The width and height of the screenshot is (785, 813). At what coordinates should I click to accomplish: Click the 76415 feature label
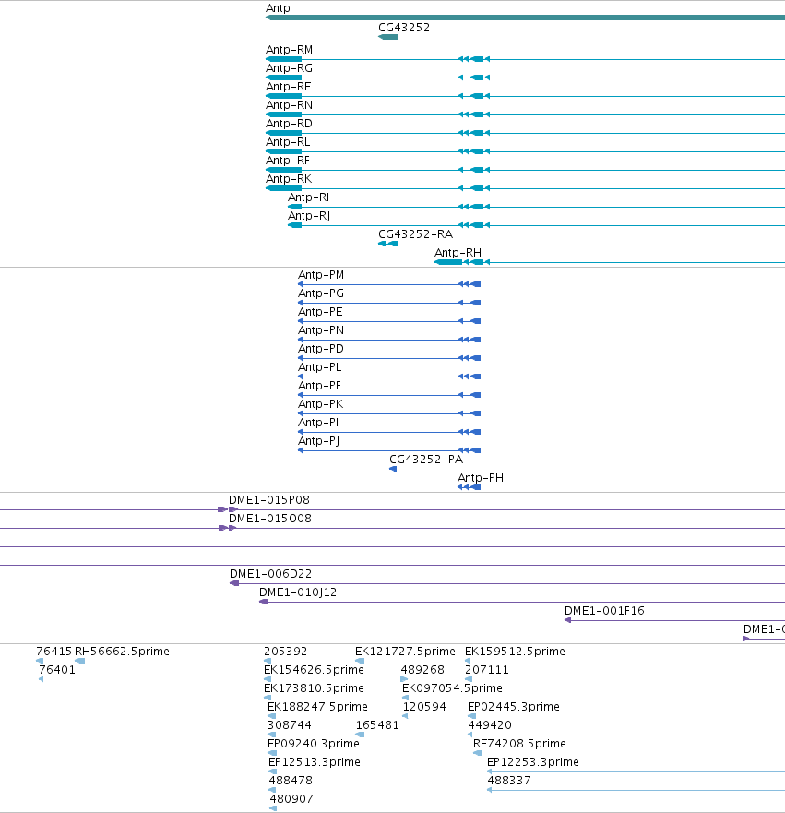(54, 652)
